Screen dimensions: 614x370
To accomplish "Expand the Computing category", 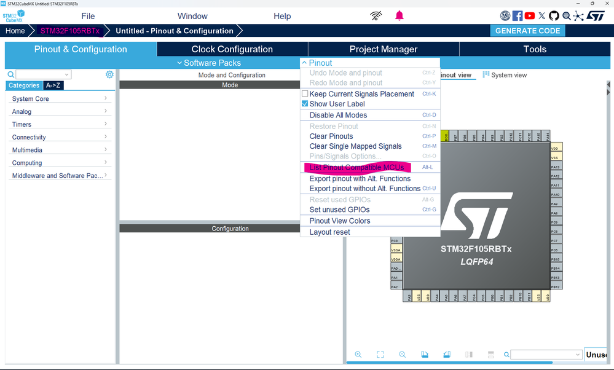I will (60, 163).
